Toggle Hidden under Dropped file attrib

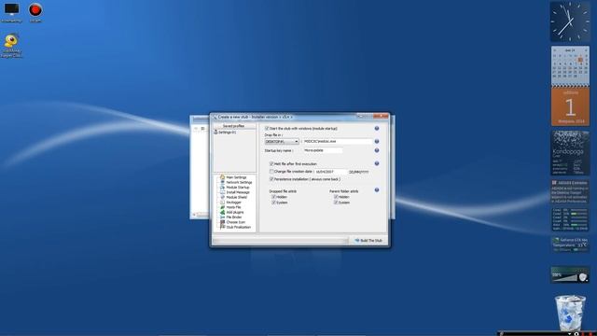273,197
